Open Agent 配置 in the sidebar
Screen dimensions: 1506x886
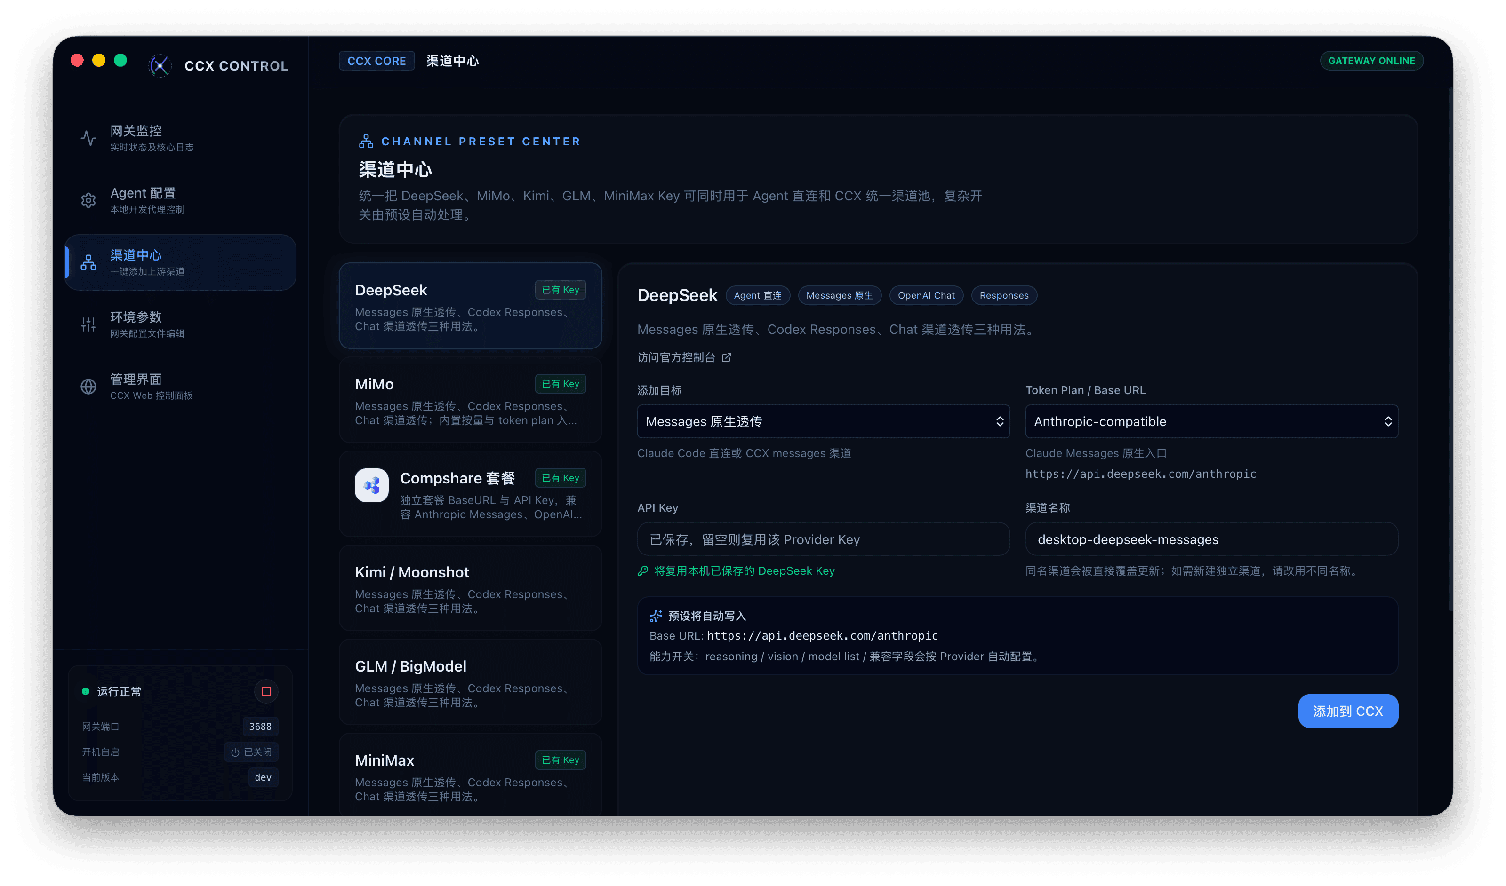click(x=180, y=201)
